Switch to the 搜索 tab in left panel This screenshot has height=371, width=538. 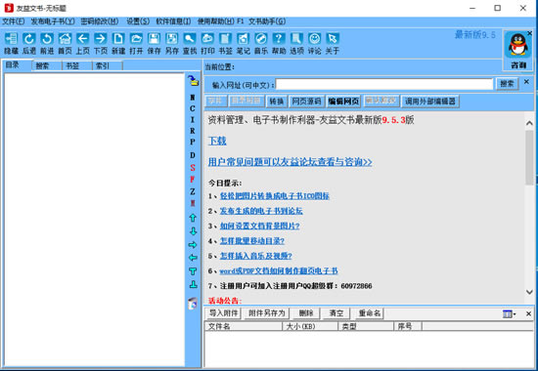point(47,65)
